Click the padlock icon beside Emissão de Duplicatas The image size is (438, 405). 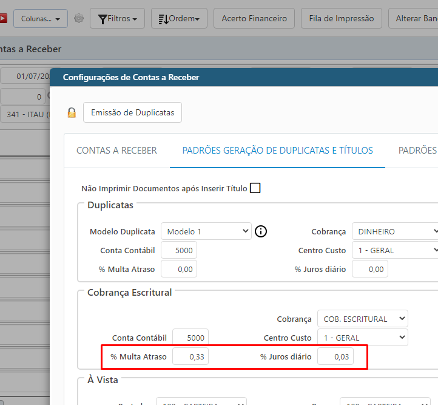click(72, 112)
